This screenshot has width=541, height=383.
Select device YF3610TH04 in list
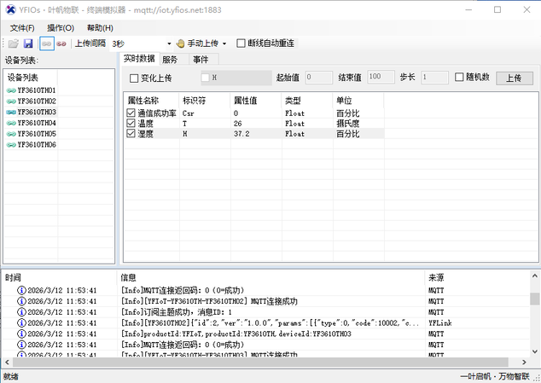pyautogui.click(x=36, y=123)
